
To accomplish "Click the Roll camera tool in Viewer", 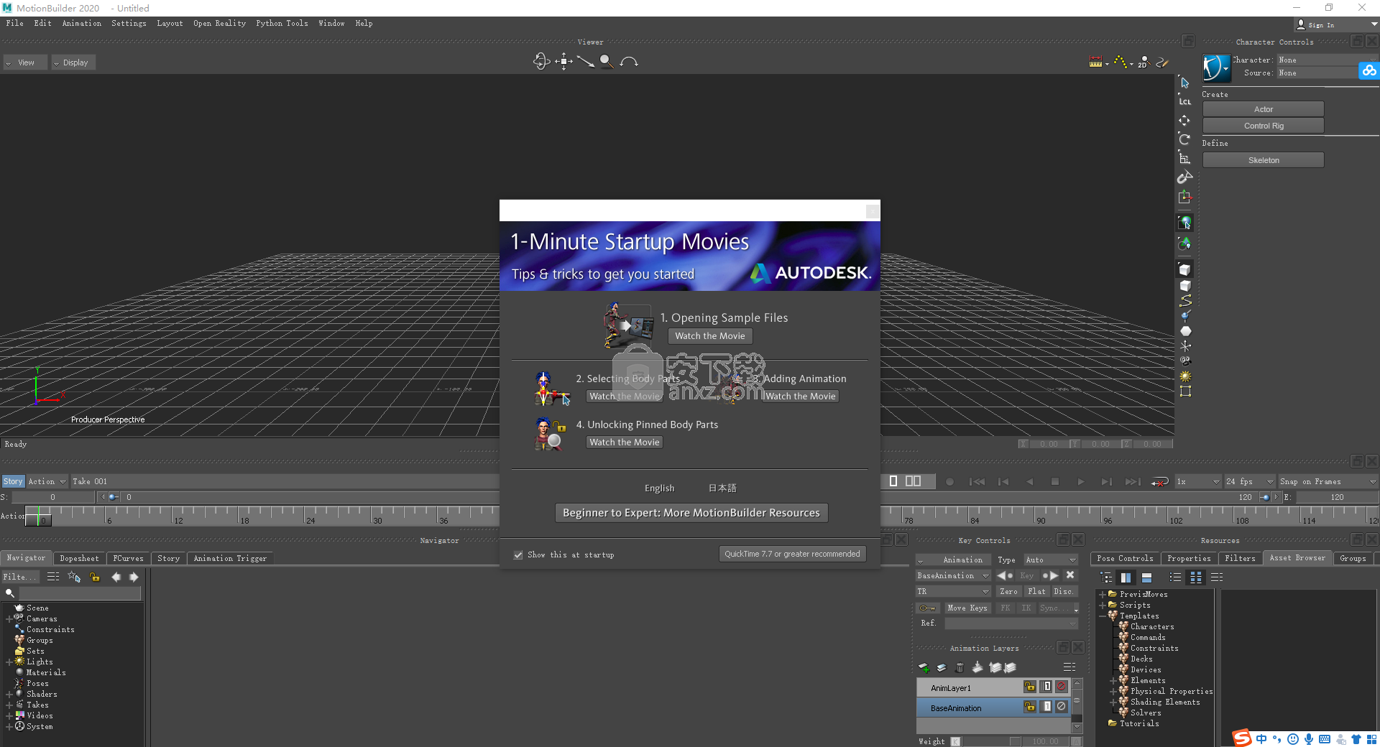I will (629, 62).
